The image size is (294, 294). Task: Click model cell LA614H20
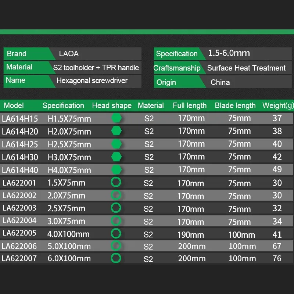pyautogui.click(x=20, y=132)
